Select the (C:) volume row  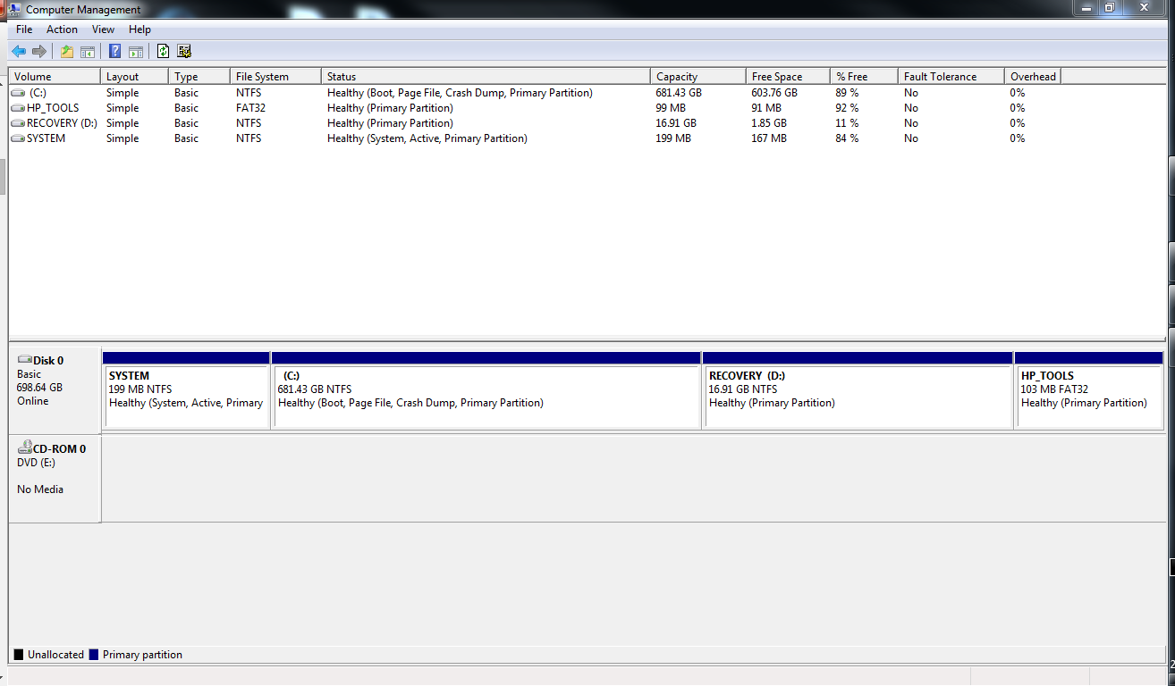click(537, 93)
